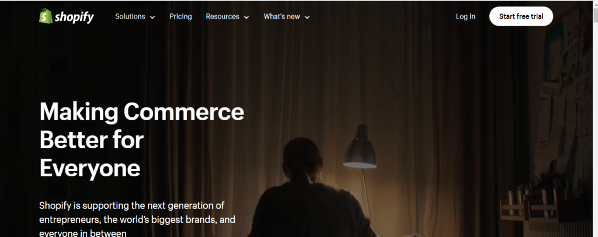Click the paragraph about supporting entrepreneurs

137,219
